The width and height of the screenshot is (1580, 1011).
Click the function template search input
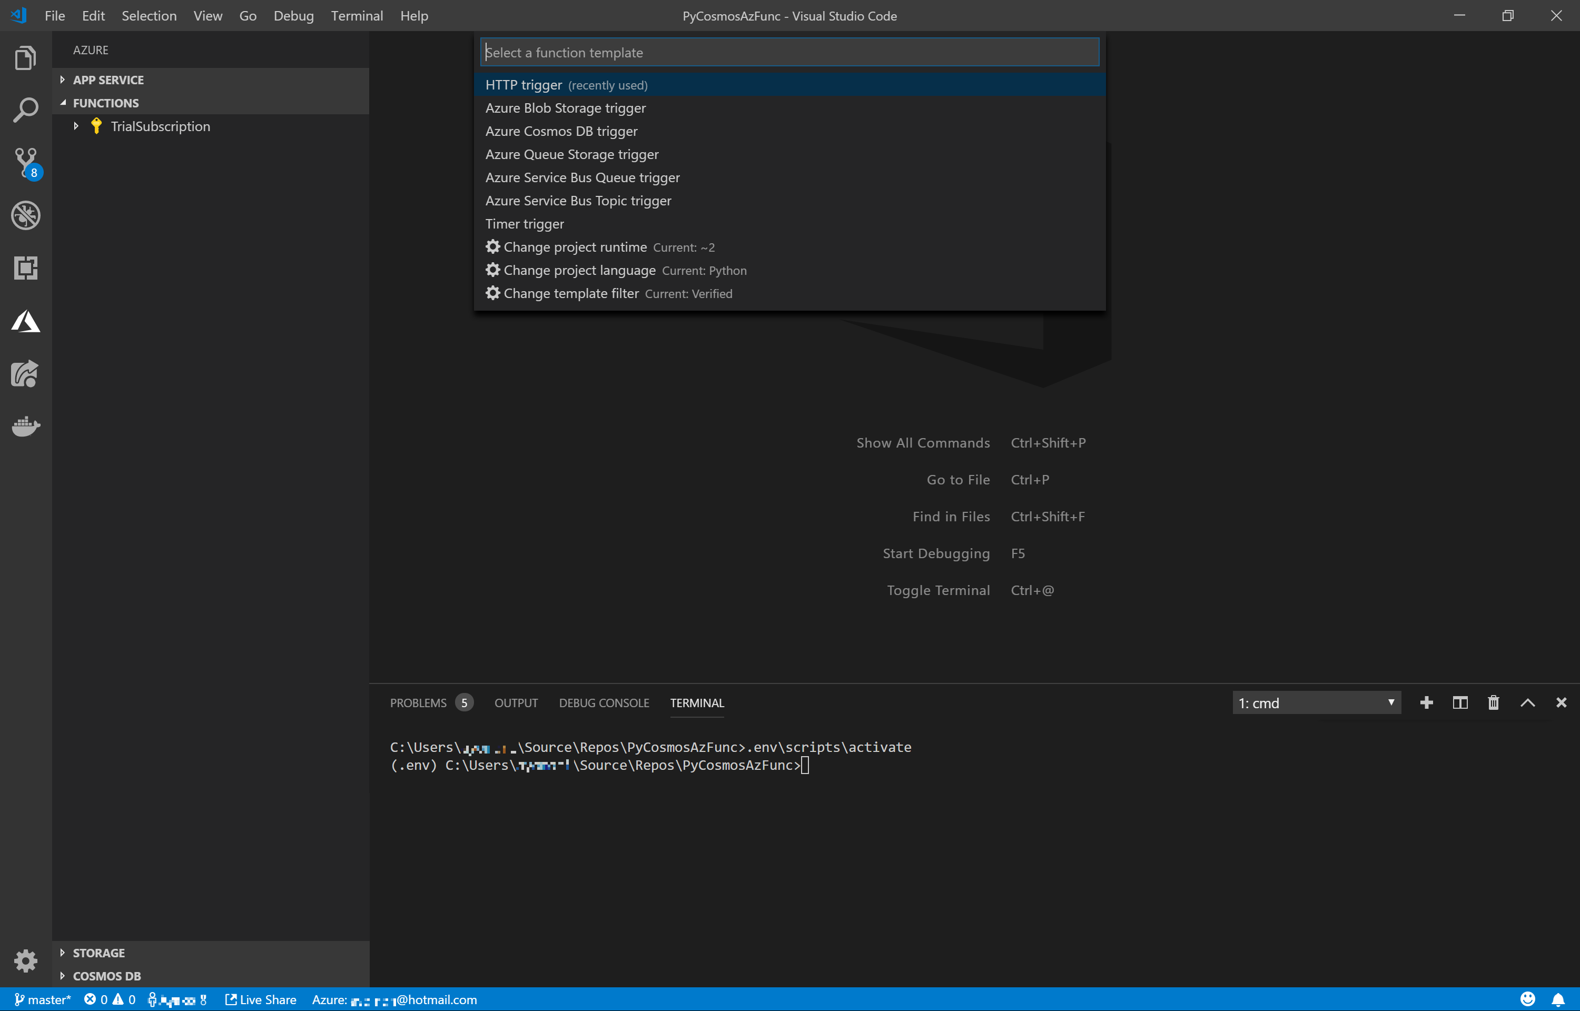789,53
